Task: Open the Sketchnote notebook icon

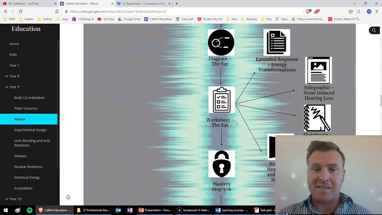Action: pos(317,118)
